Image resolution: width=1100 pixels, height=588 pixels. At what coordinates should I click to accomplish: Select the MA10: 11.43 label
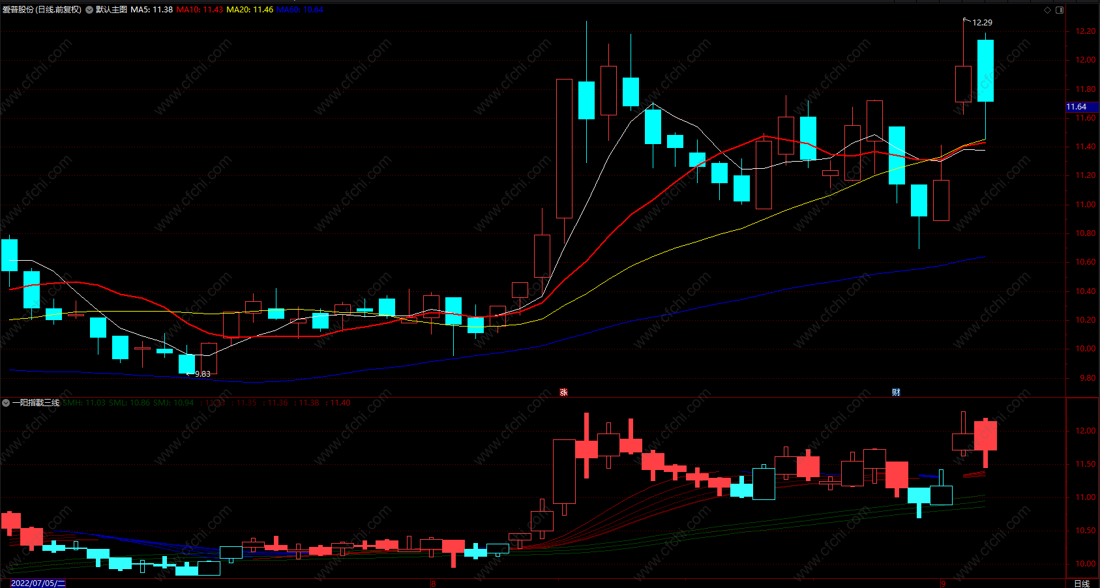pyautogui.click(x=200, y=10)
